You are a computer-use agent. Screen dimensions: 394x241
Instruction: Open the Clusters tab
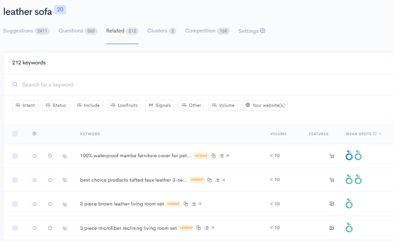coord(161,31)
